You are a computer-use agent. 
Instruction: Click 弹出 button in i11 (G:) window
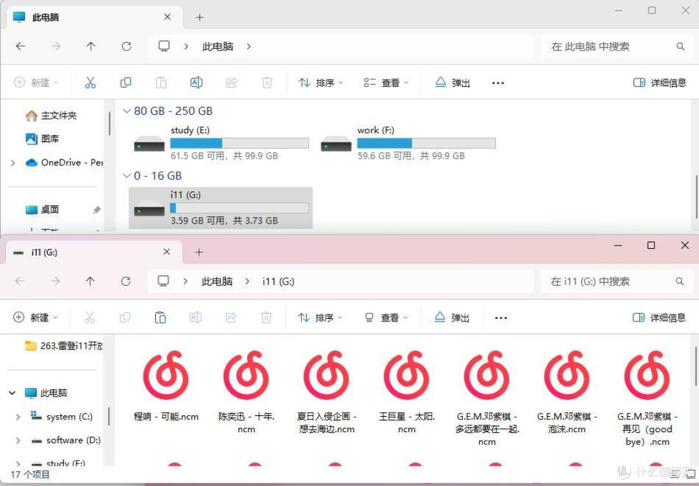pyautogui.click(x=452, y=318)
